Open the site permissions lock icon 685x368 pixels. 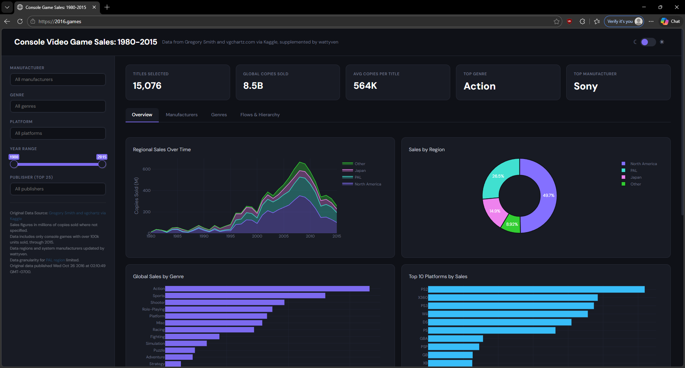tap(32, 21)
